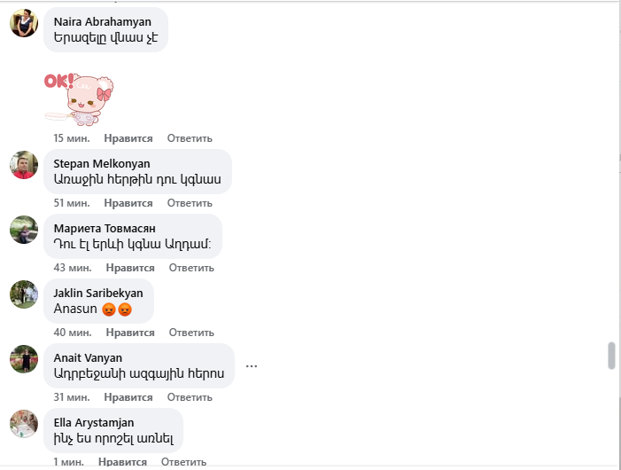Reply to Ella Arystamjan's comment

(x=183, y=462)
